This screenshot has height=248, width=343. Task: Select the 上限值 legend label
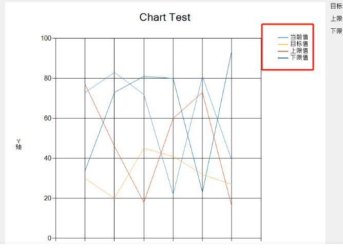299,50
